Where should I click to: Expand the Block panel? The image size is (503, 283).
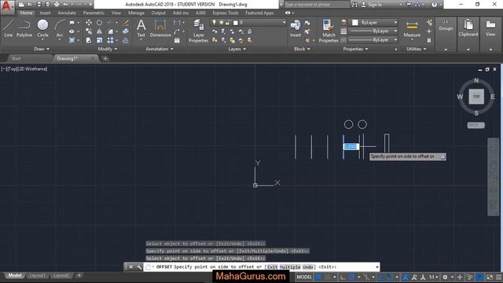click(x=302, y=49)
